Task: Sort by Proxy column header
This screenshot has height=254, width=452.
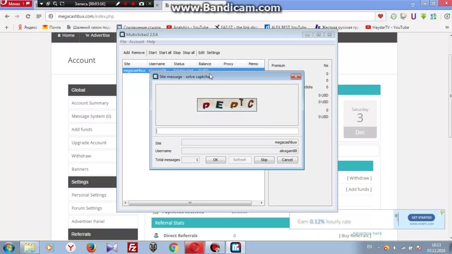Action: coord(234,64)
